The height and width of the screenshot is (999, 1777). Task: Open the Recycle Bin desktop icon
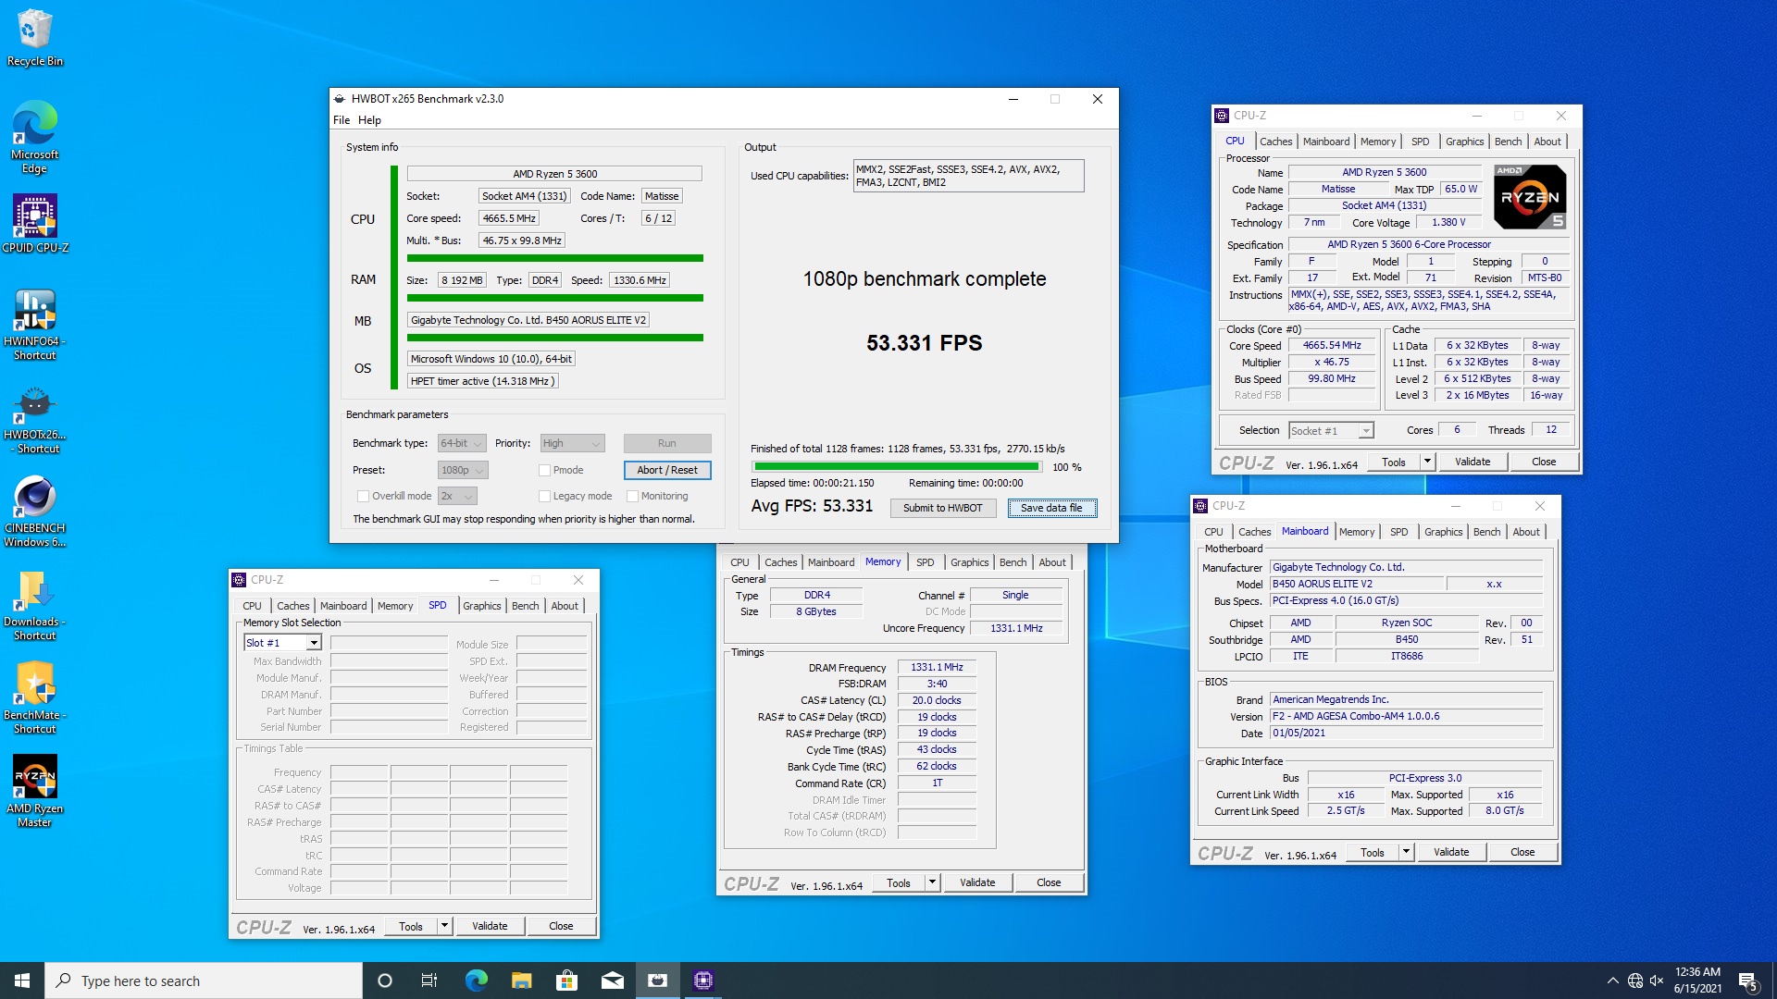coord(35,37)
